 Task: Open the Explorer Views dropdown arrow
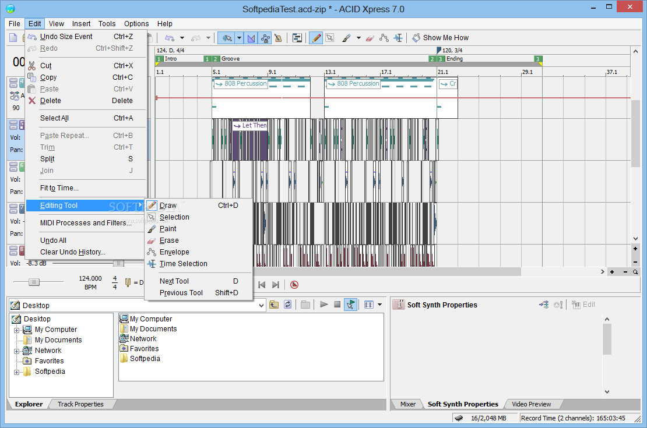point(379,305)
